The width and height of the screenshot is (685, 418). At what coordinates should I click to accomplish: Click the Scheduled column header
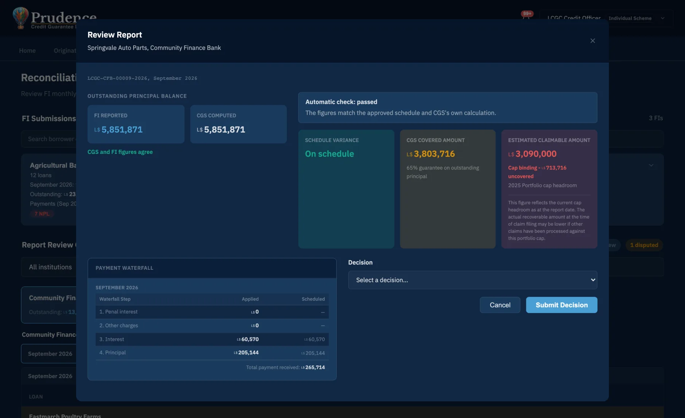[x=313, y=299]
